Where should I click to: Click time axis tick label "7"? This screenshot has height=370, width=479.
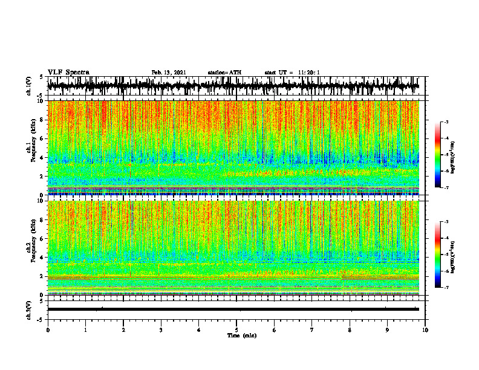click(x=312, y=330)
